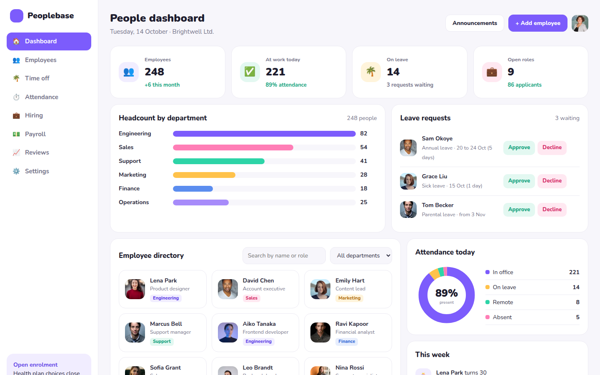The width and height of the screenshot is (600, 375).
Task: Click the people icon in the Employees stat card
Action: click(x=129, y=72)
